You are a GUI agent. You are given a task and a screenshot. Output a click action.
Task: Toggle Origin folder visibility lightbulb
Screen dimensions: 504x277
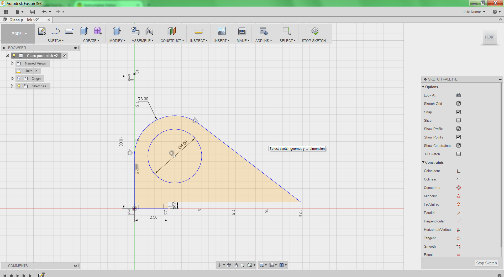click(19, 78)
